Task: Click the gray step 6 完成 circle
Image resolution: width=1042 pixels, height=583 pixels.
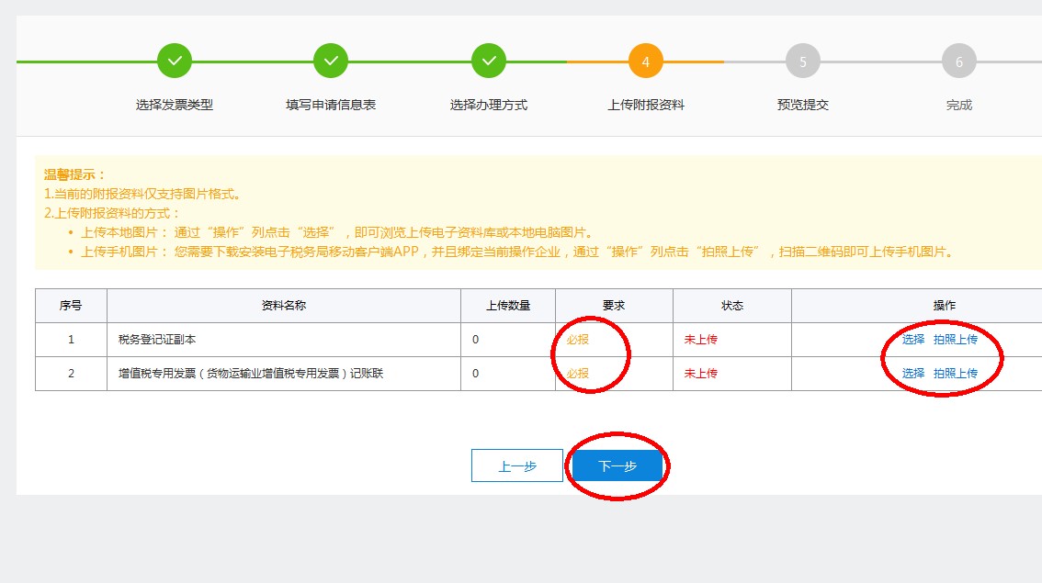Action: point(958,61)
